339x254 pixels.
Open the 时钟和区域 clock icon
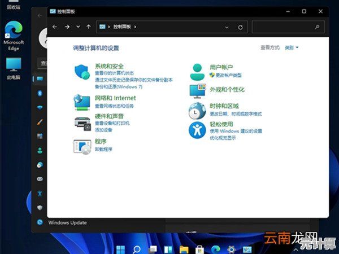point(197,111)
